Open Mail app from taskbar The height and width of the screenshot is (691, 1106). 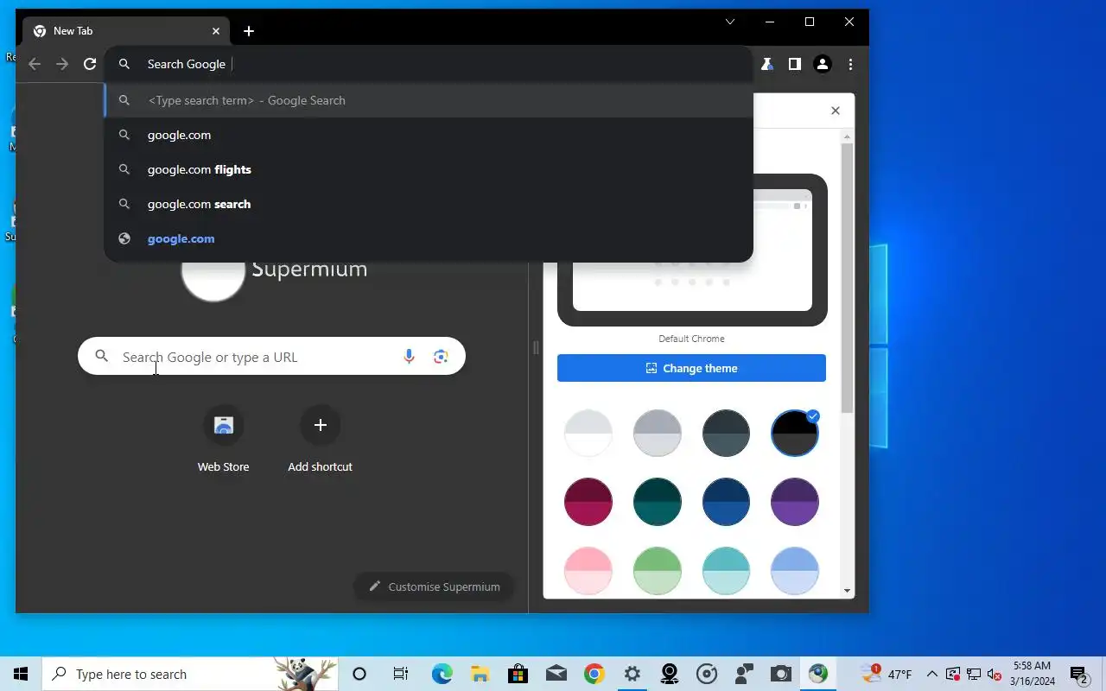[556, 674]
